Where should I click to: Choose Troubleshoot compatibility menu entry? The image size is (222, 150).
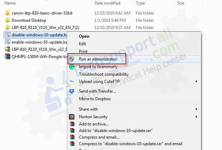[x=104, y=74]
